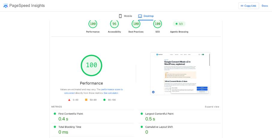The height and width of the screenshot is (138, 272).
Task: Click the SEO category label
Action: (x=157, y=32)
